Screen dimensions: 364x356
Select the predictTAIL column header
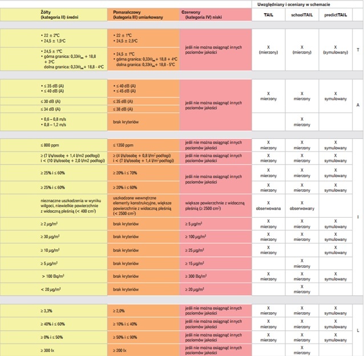click(x=335, y=15)
